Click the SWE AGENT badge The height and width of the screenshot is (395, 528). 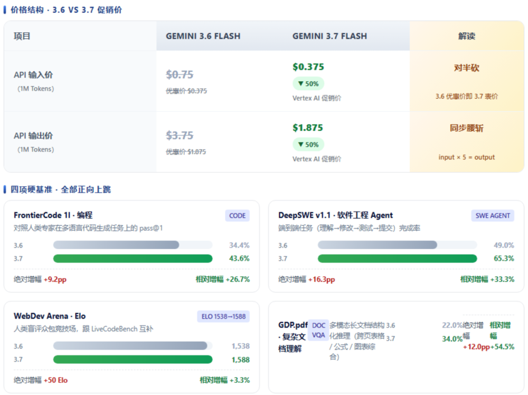pos(493,216)
